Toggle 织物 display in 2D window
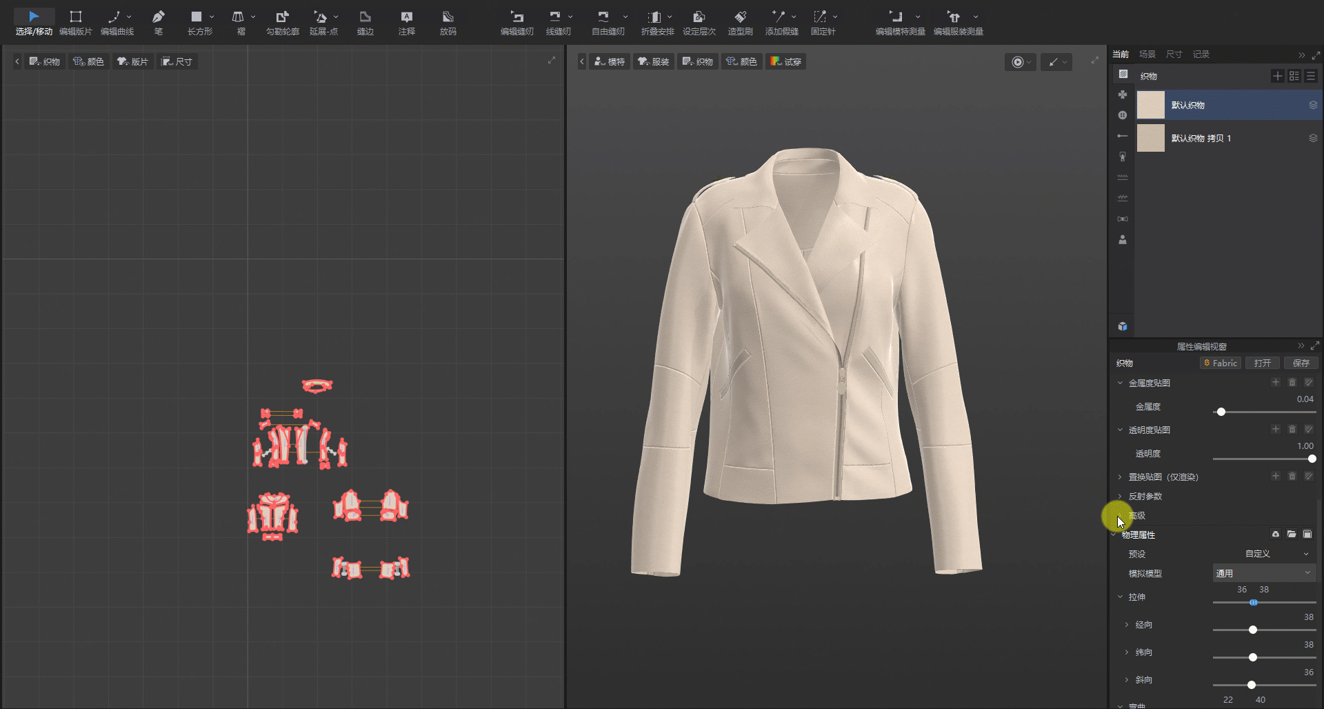 pyautogui.click(x=45, y=61)
